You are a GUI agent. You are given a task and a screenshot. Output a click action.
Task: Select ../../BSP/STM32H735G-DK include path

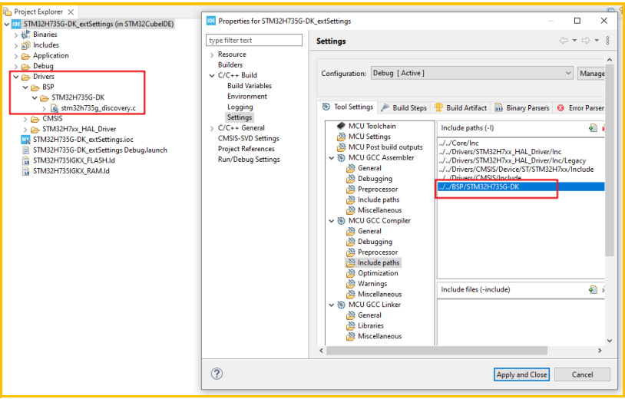(x=521, y=186)
